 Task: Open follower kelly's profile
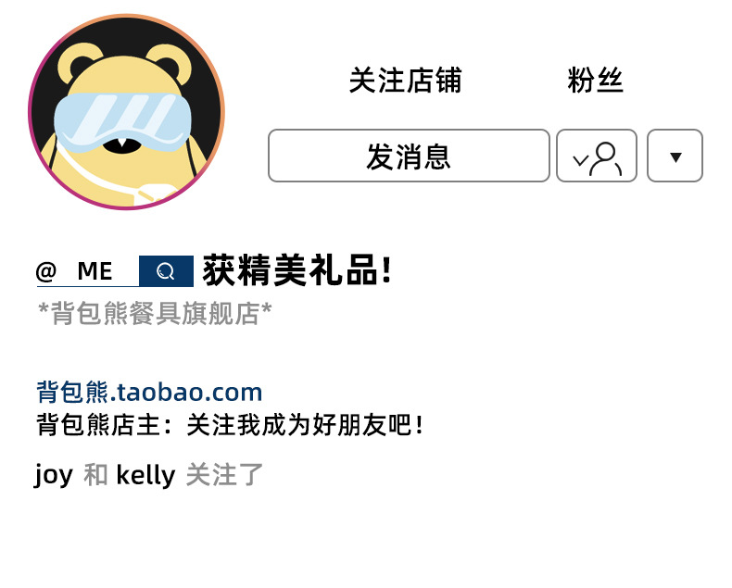pos(145,475)
